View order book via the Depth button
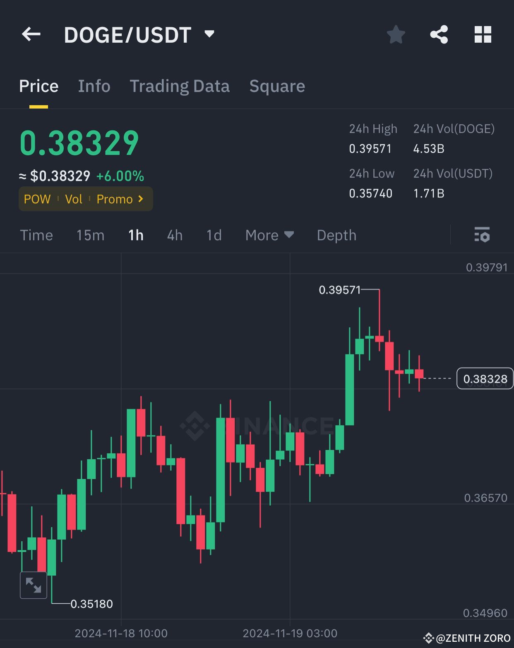The width and height of the screenshot is (514, 648). (x=336, y=235)
